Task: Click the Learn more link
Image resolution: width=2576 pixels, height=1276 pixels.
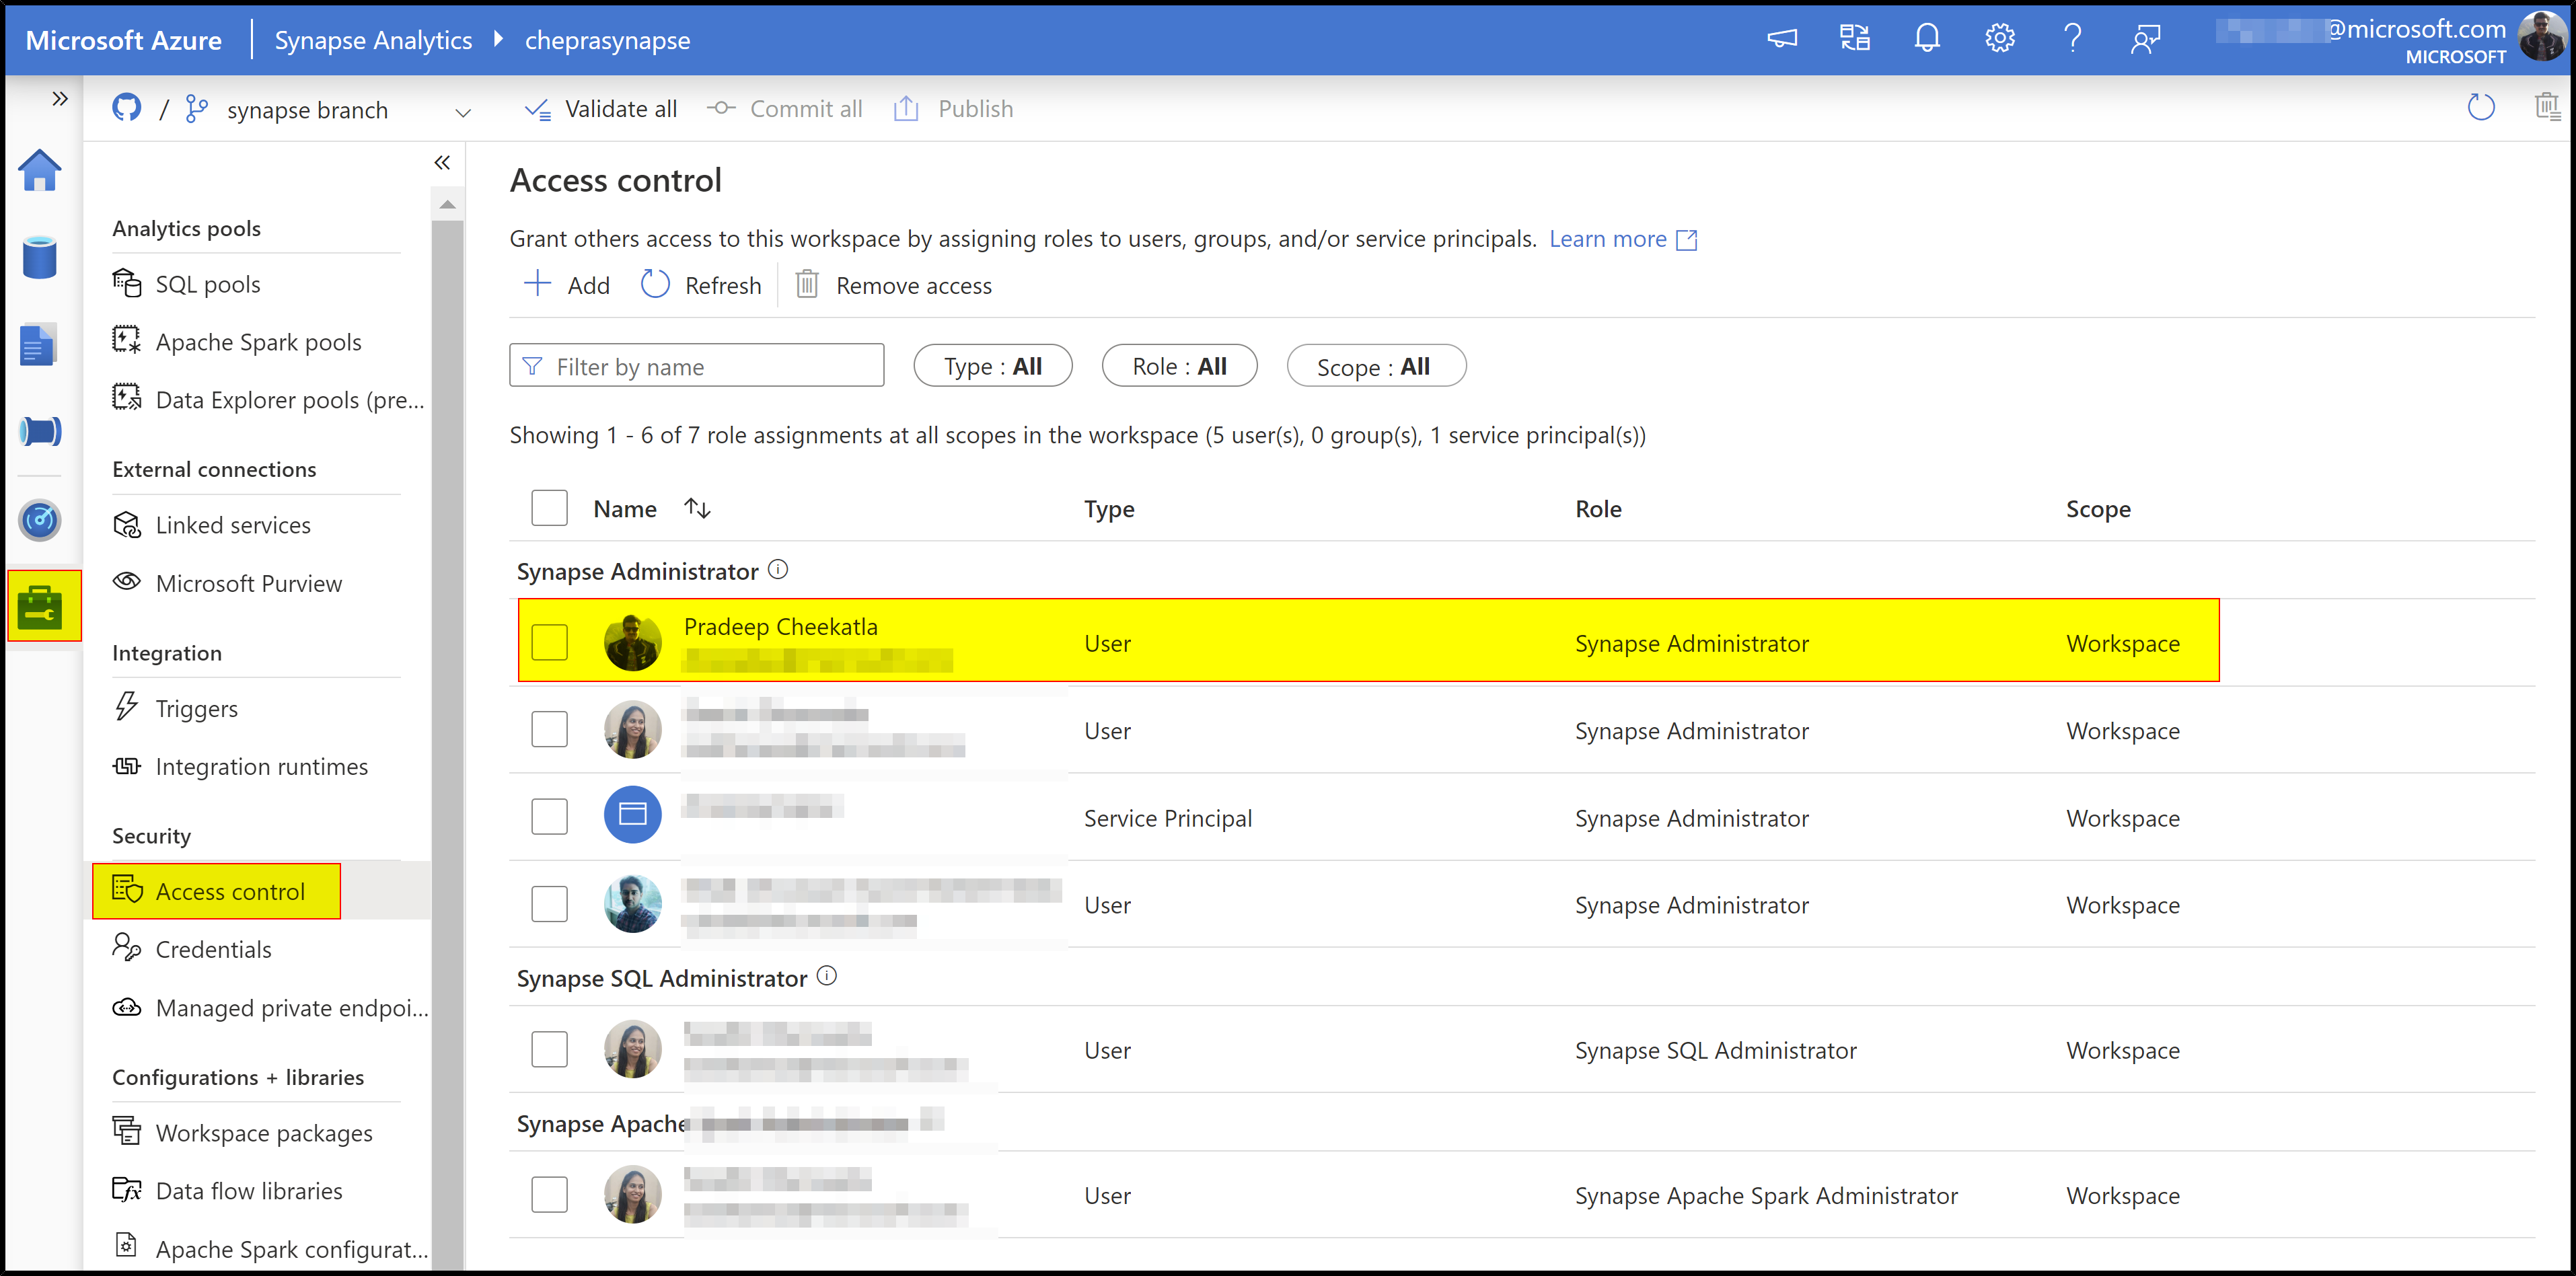Action: [x=1607, y=238]
